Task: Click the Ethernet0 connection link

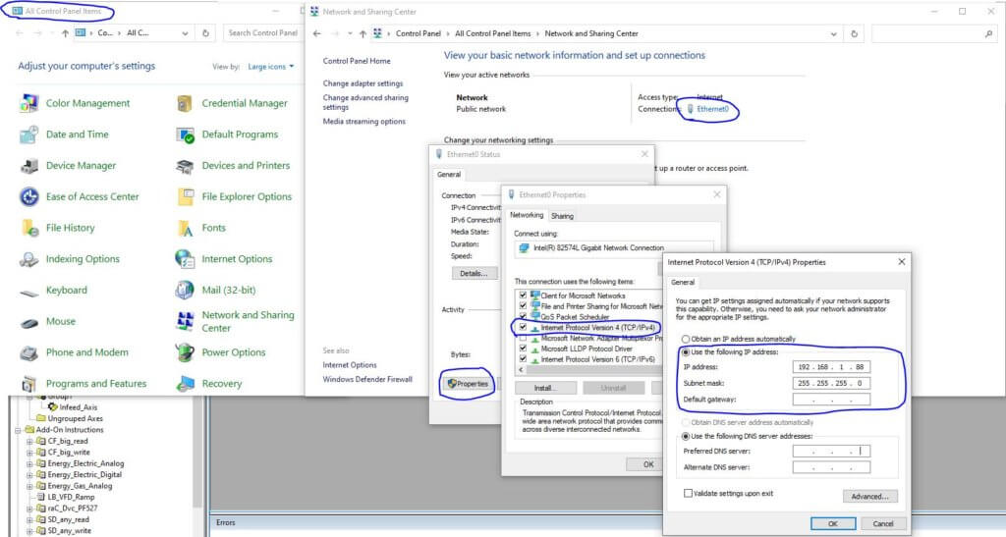Action: click(x=712, y=109)
